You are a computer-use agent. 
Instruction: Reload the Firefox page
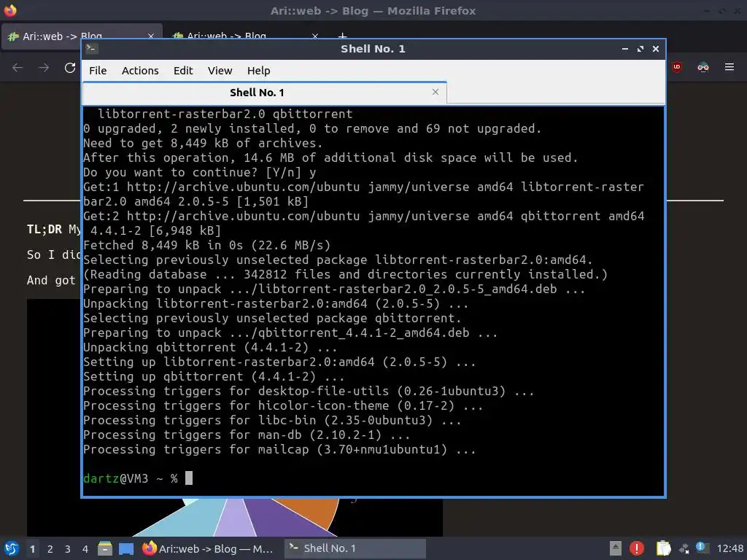(x=70, y=68)
